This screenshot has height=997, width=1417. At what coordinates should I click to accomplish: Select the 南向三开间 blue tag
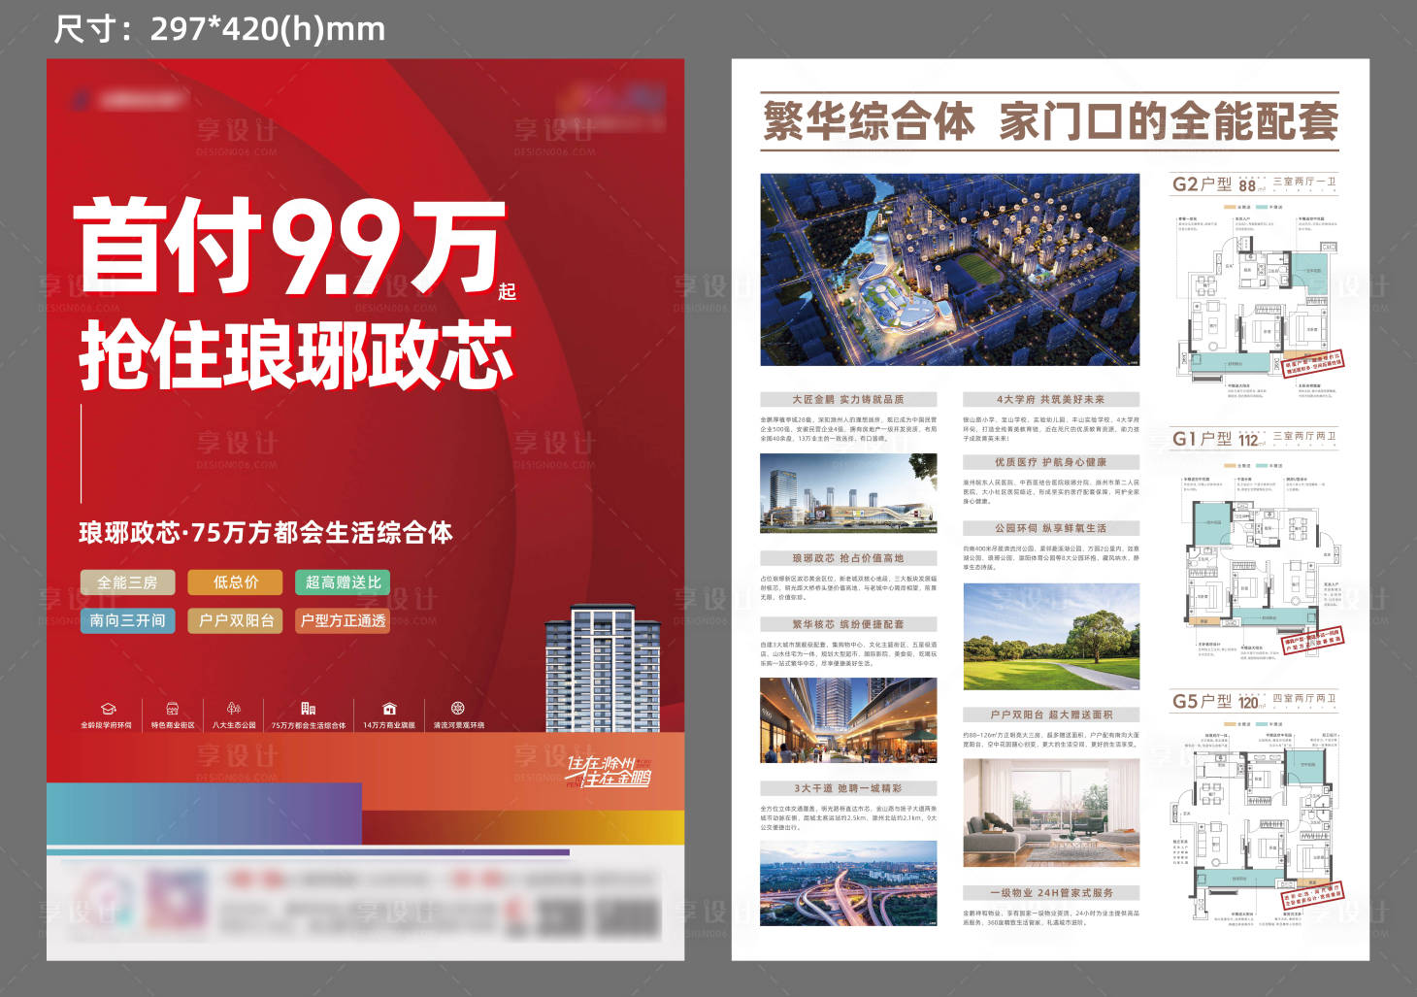(x=127, y=620)
